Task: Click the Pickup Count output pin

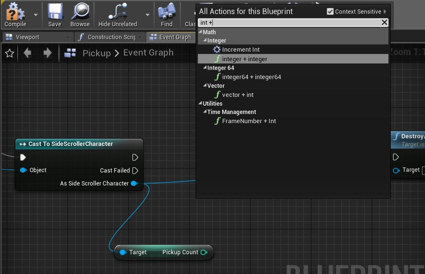Action: (204, 252)
